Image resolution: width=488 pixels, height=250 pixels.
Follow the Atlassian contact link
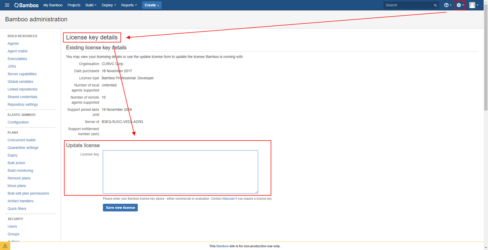228,199
